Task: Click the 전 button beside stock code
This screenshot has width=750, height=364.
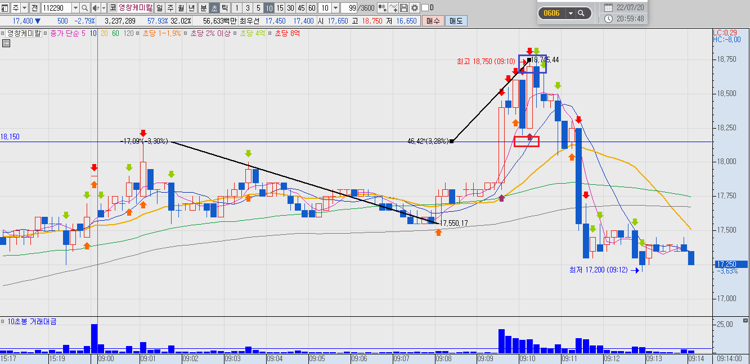Action: (x=35, y=8)
